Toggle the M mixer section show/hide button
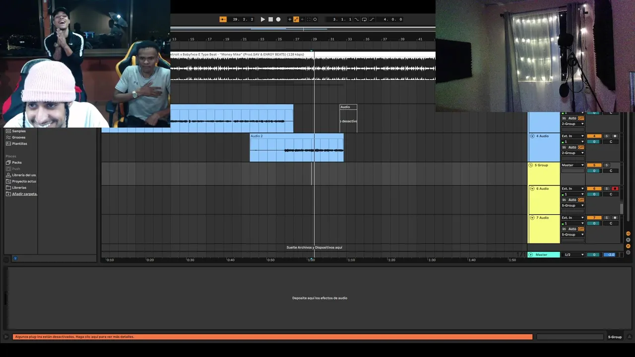635x357 pixels. coord(628,246)
